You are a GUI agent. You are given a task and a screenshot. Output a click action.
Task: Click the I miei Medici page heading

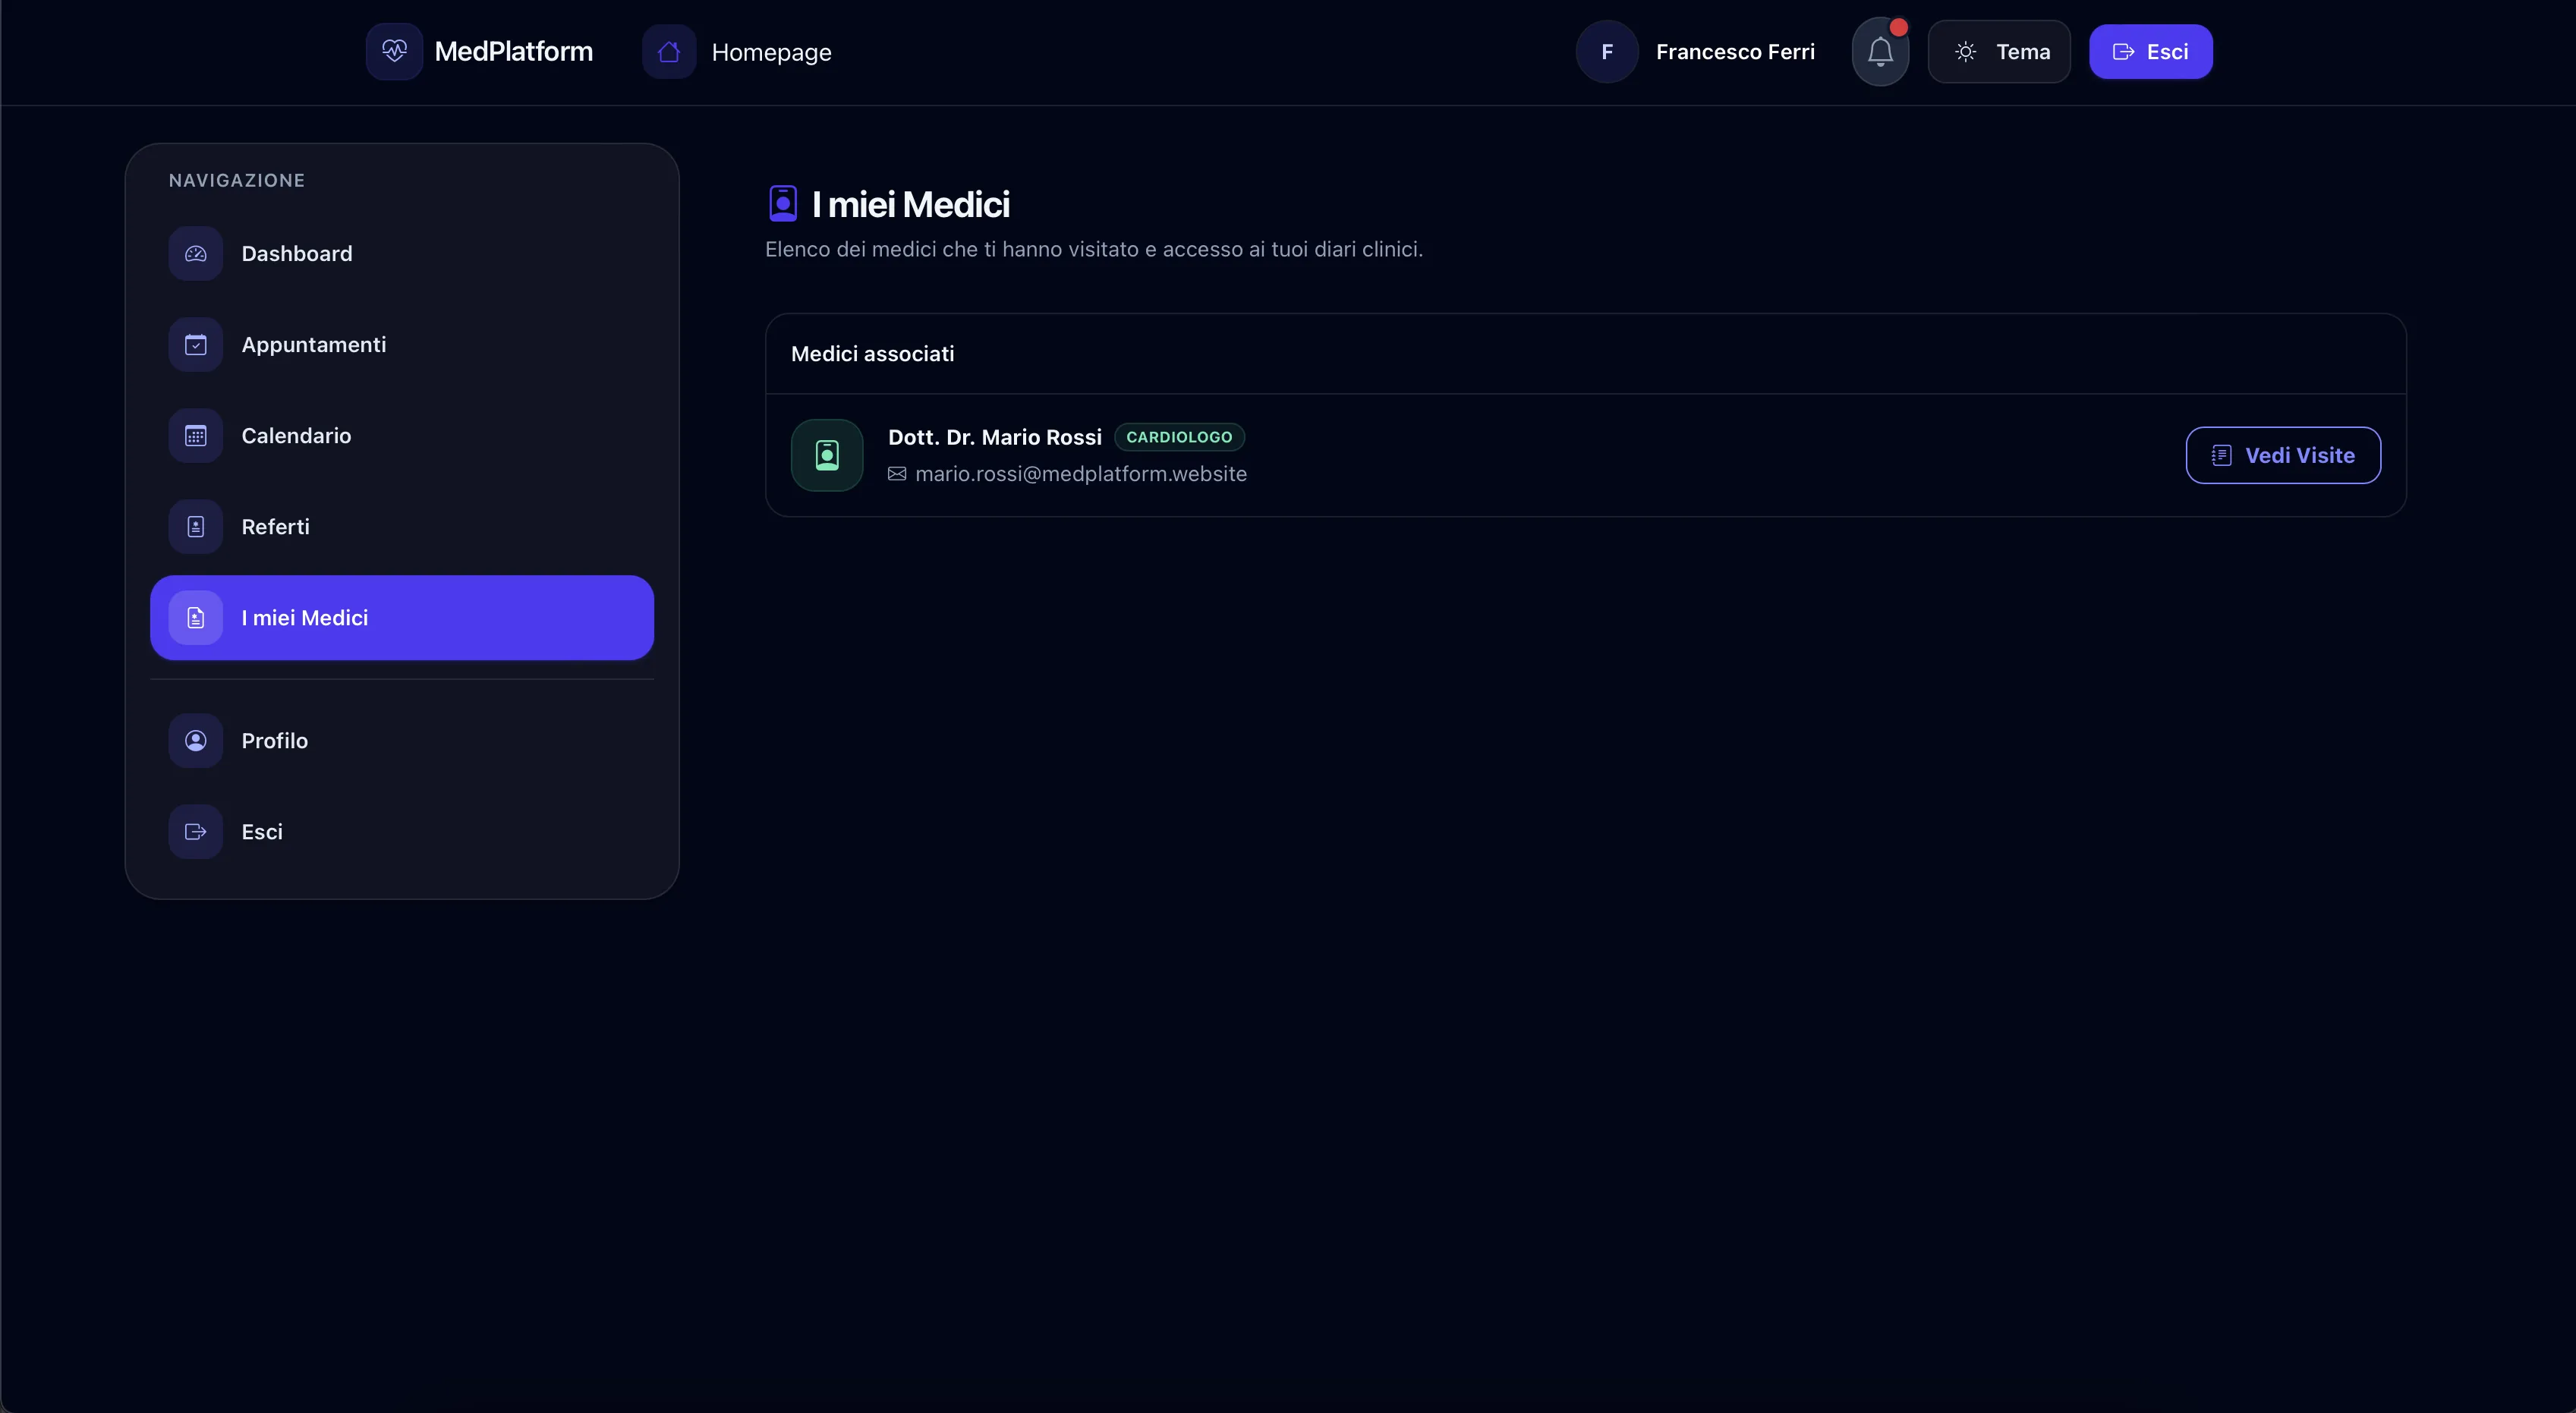[x=911, y=204]
